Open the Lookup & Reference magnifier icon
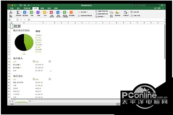Screen dimensions: 173x115 tap(58, 12)
